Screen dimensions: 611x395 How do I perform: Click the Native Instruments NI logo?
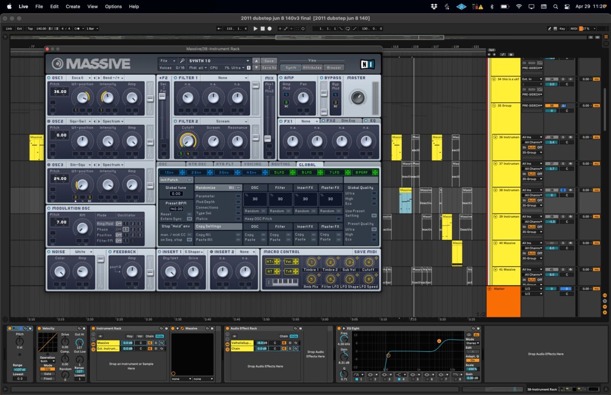click(367, 64)
